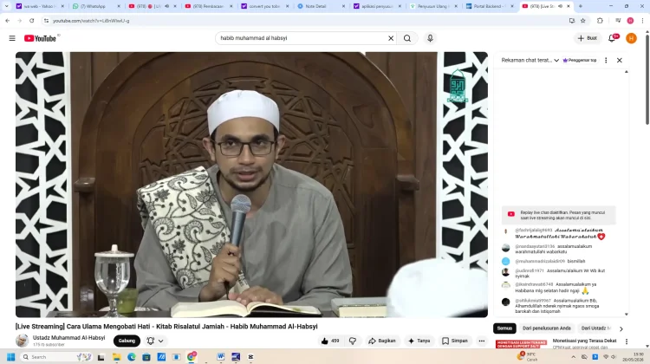Click the Windows taskbar Search box
Image resolution: width=650 pixels, height=364 pixels.
point(55,356)
